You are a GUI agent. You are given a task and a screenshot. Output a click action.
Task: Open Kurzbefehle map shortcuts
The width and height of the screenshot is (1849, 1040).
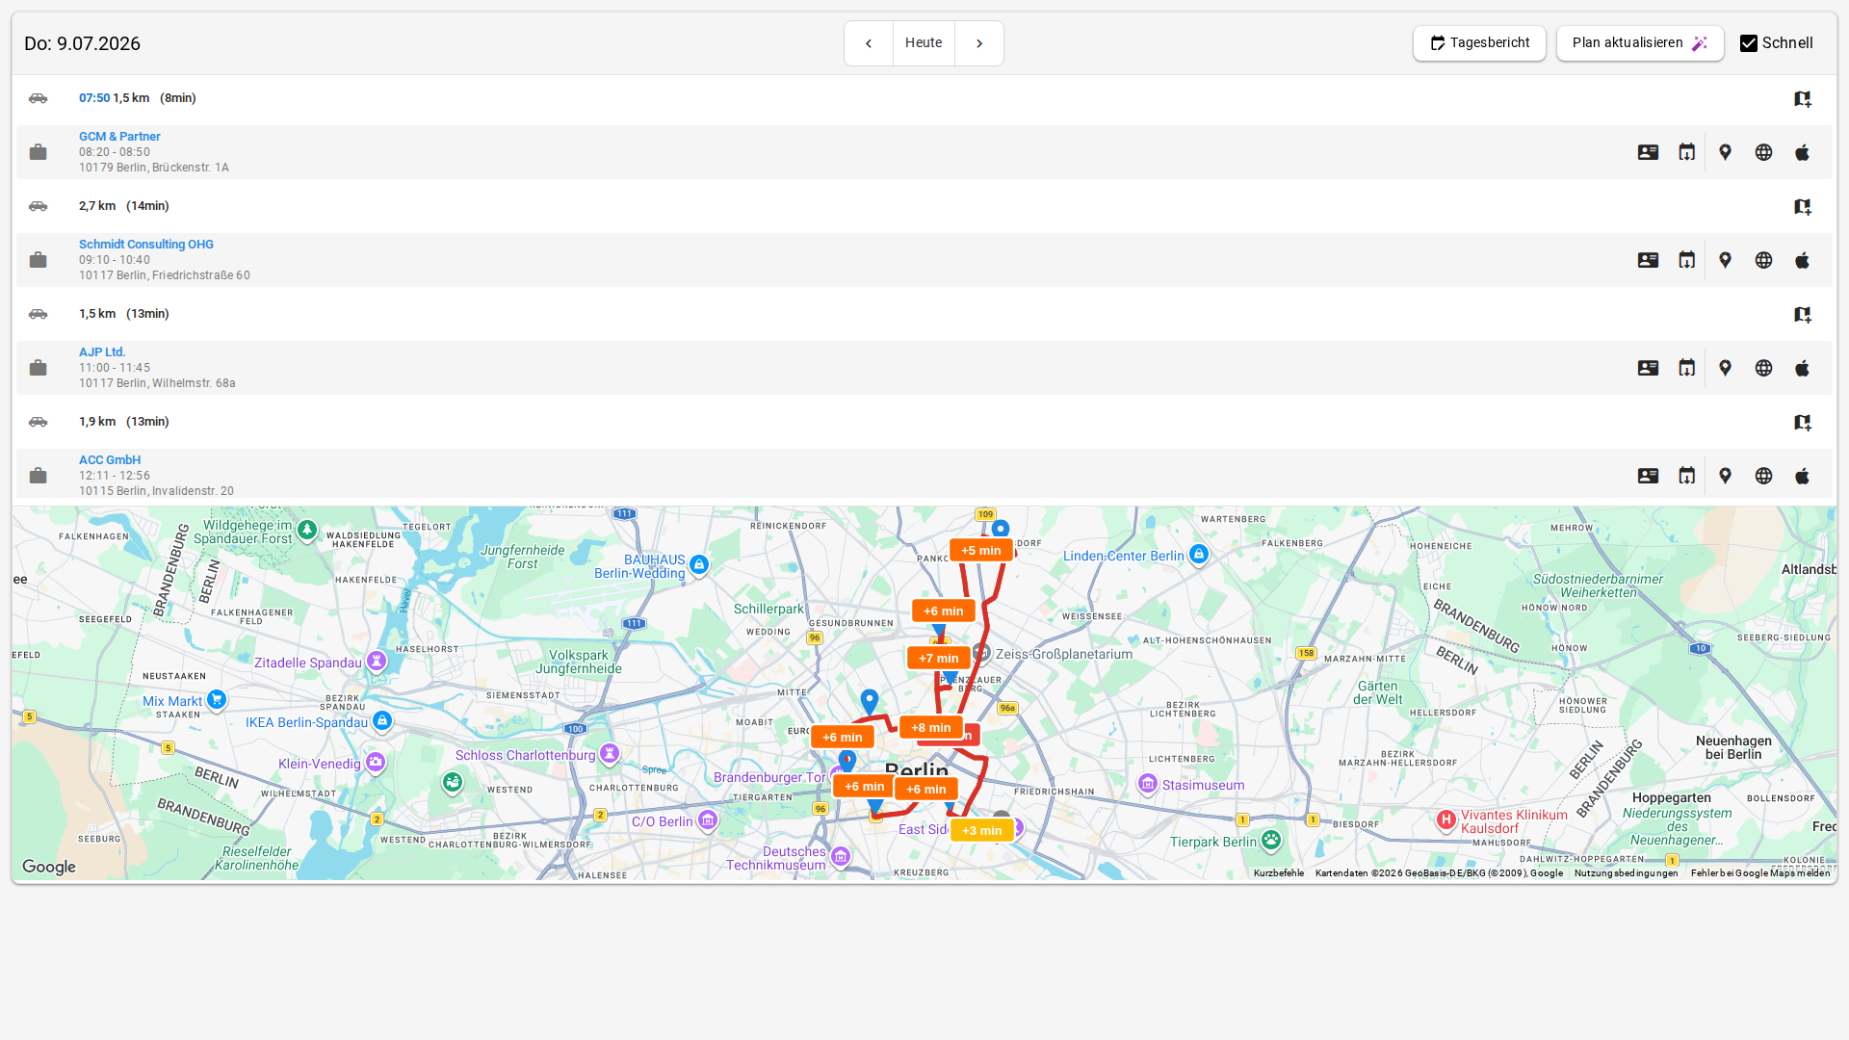[x=1279, y=873]
